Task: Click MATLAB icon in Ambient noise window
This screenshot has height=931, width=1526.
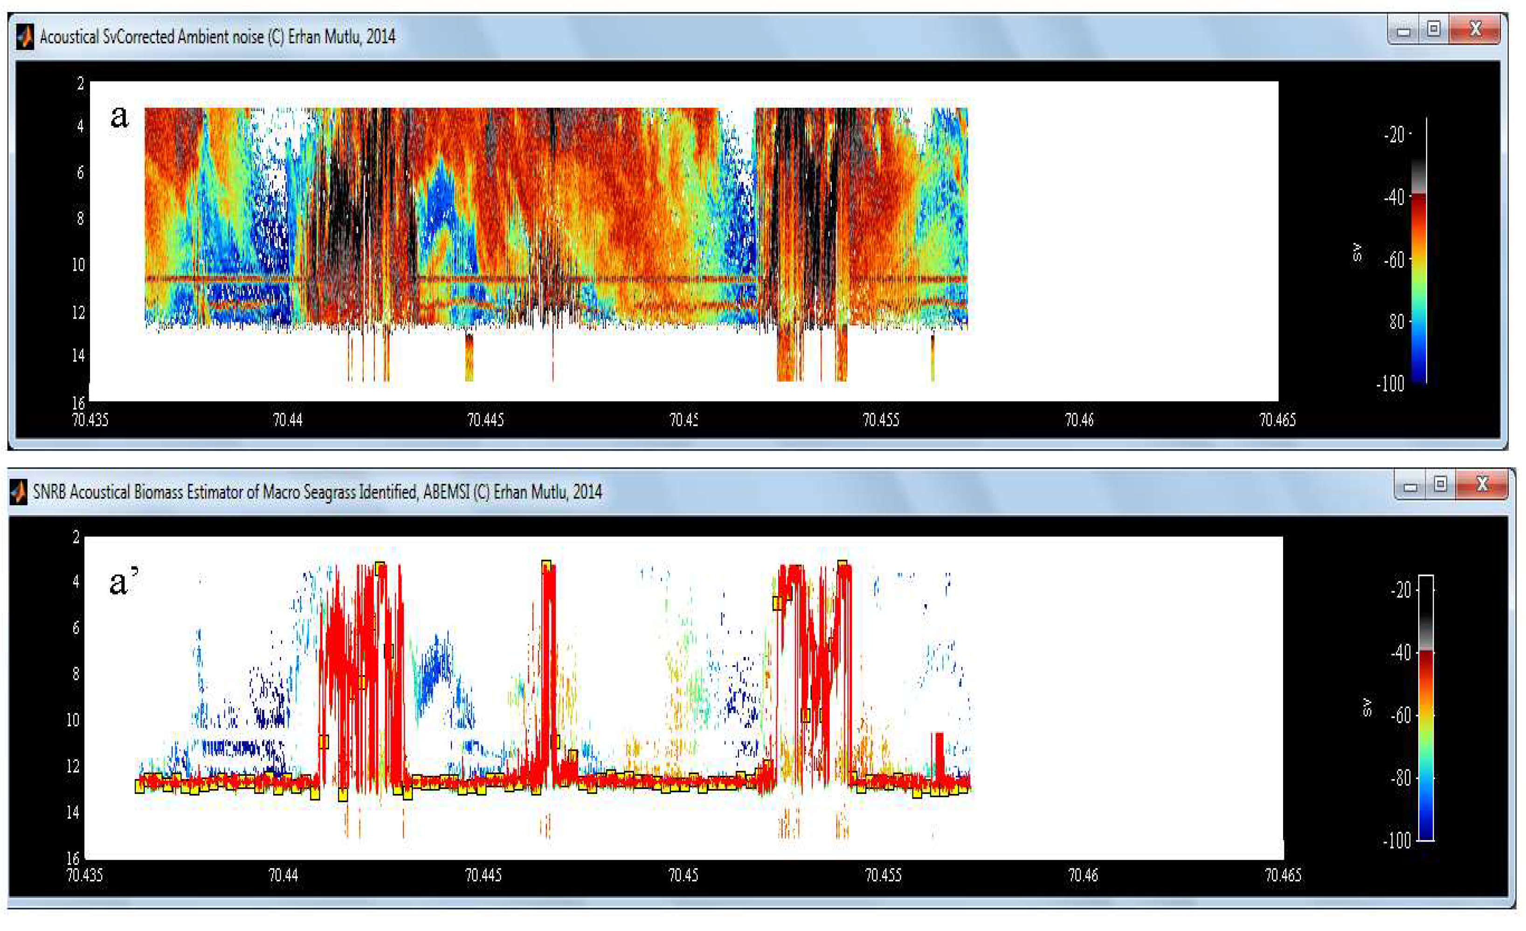Action: [25, 37]
